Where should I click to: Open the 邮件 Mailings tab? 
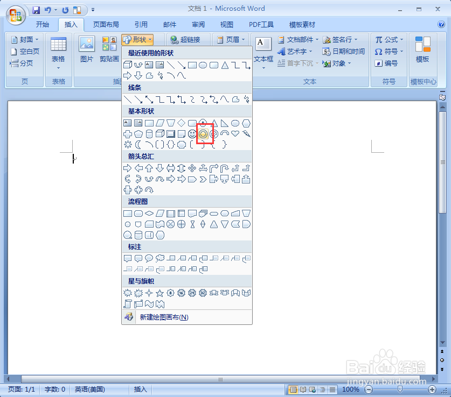coord(170,25)
